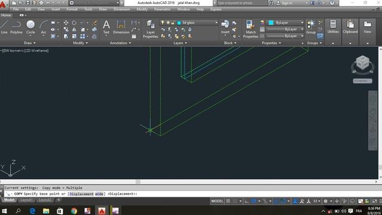Click the Array tool icon

point(82,36)
